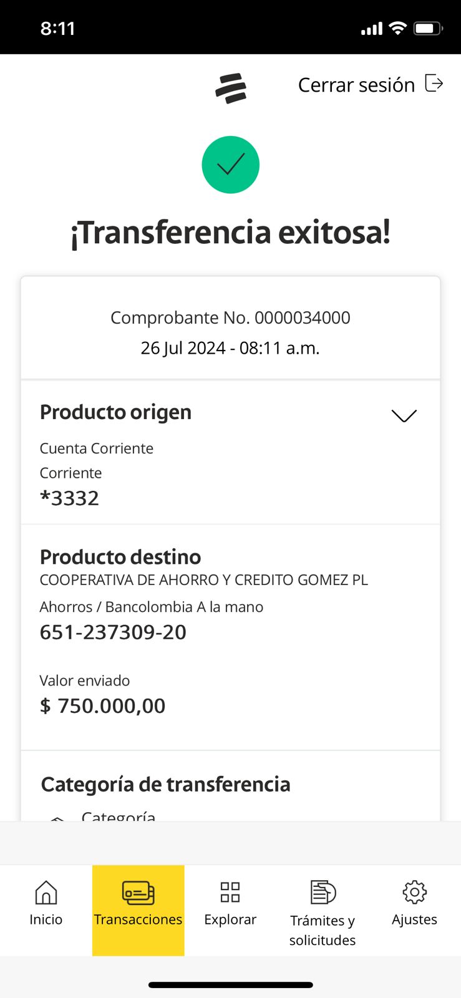Open the Explorar grid icon
Viewport: 461px width, 998px height.
(x=230, y=893)
